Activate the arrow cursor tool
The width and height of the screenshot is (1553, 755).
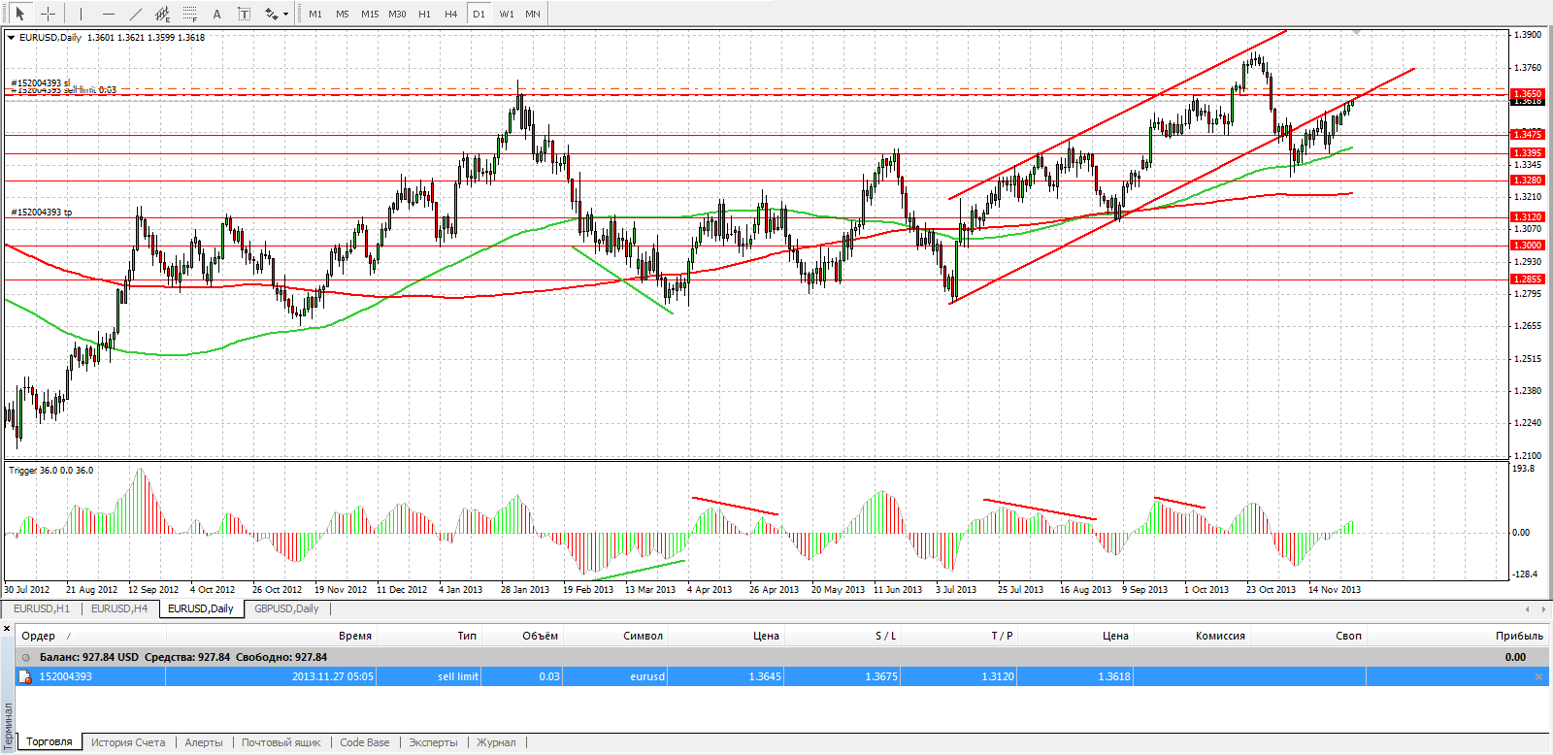19,14
